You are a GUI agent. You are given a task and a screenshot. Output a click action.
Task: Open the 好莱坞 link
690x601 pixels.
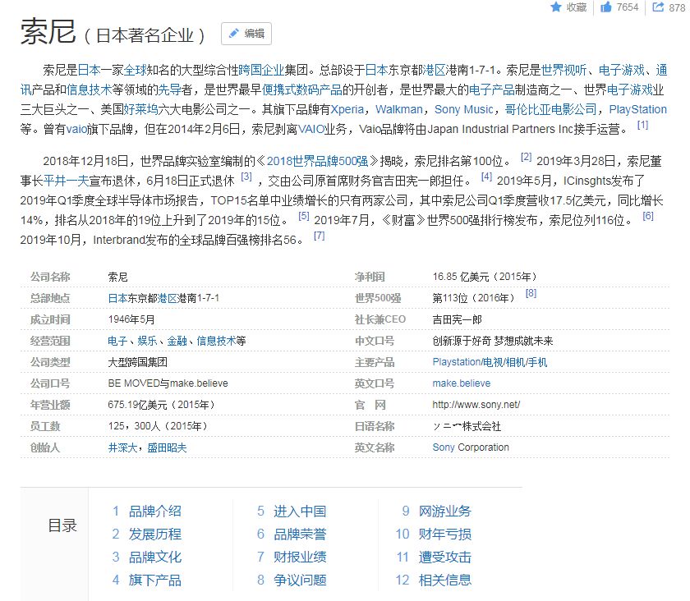[x=140, y=109]
